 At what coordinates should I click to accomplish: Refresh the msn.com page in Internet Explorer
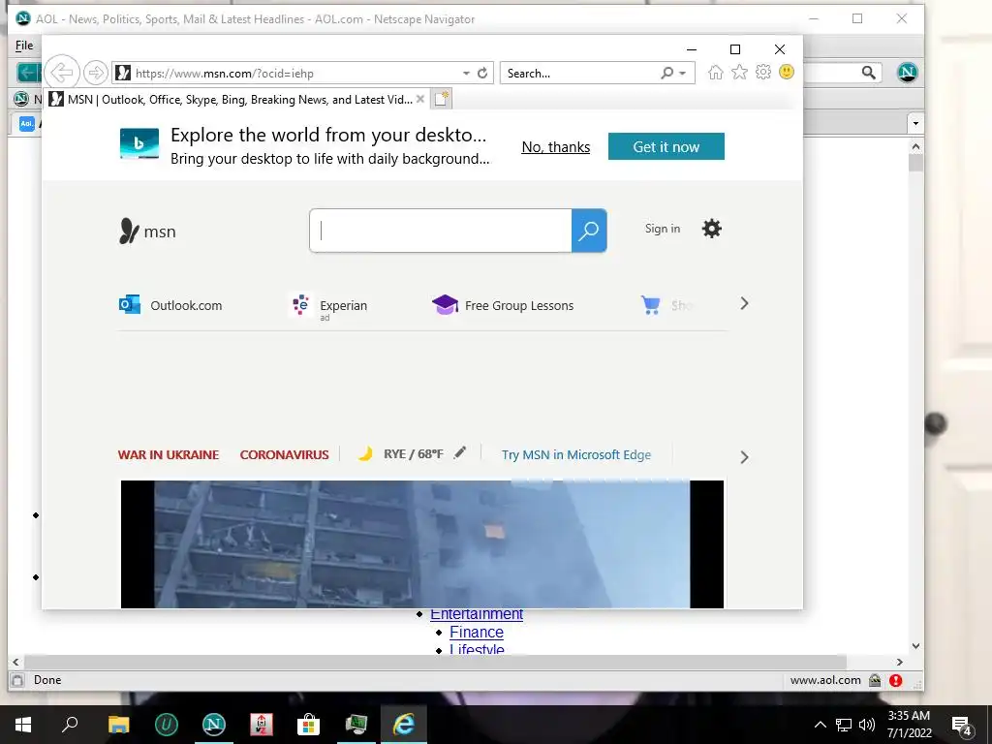(482, 73)
